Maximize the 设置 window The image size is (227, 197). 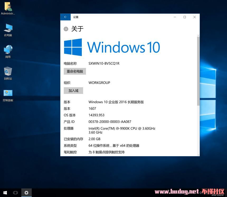pyautogui.click(x=185, y=17)
